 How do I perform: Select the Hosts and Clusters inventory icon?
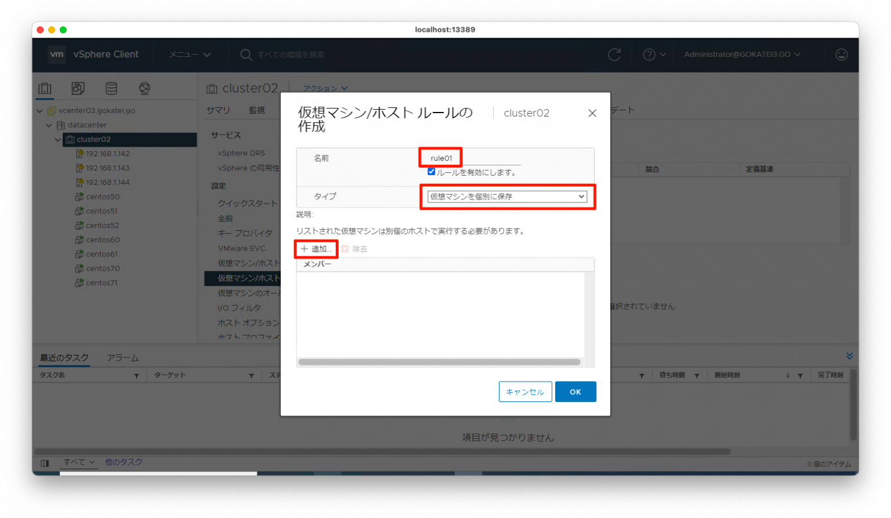(45, 88)
